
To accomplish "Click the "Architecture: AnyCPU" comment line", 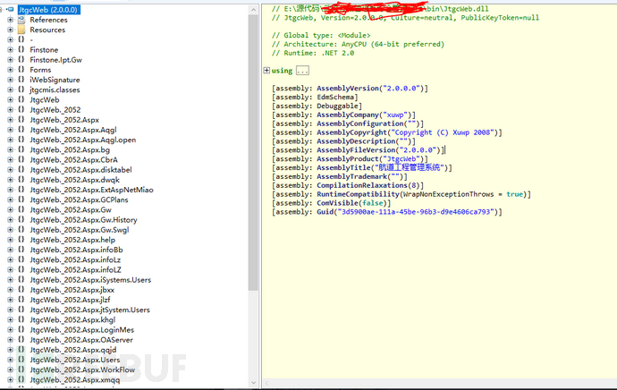I will coord(358,44).
